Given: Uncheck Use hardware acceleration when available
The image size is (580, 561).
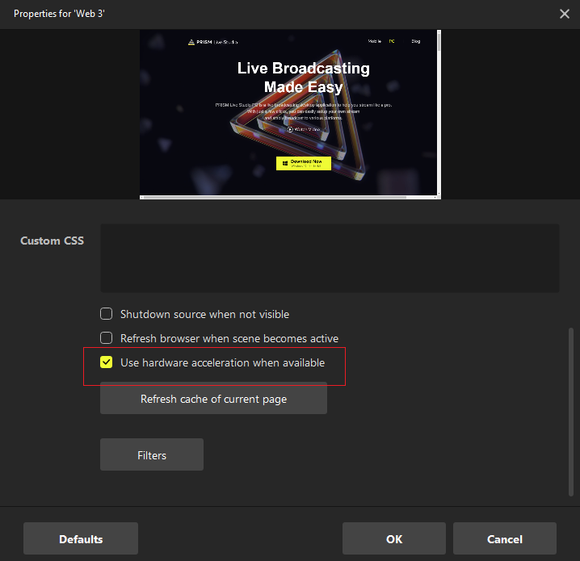Looking at the screenshot, I should coord(106,362).
